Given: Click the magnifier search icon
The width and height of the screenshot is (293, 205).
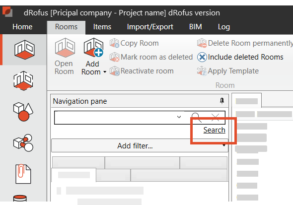Looking at the screenshot, I should coord(197,118).
